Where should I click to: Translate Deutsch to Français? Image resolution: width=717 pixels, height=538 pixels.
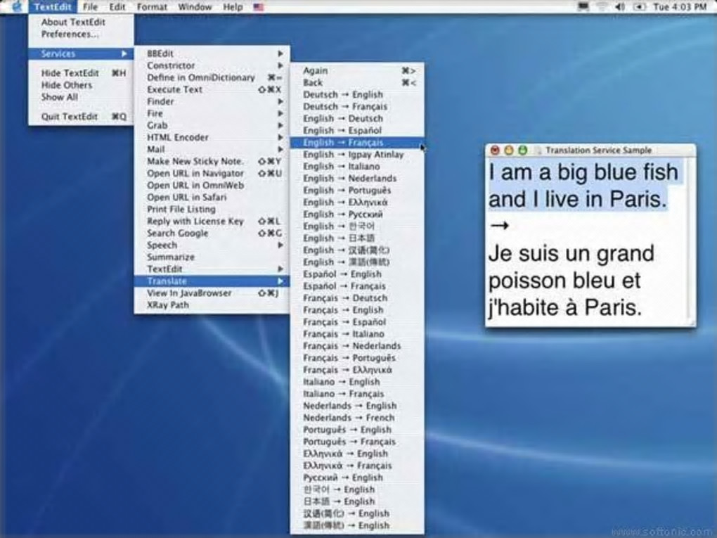[x=357, y=107]
